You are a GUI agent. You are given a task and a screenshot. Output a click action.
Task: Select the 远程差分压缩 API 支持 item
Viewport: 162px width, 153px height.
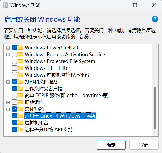(x=49, y=130)
